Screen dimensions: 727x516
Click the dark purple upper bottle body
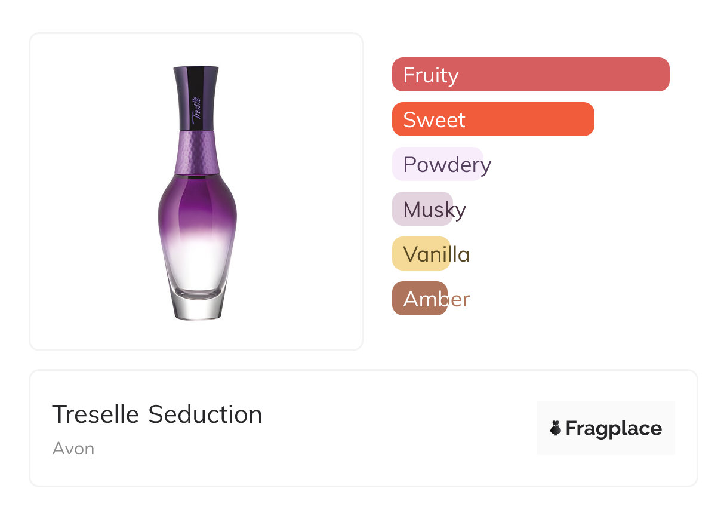(x=197, y=203)
